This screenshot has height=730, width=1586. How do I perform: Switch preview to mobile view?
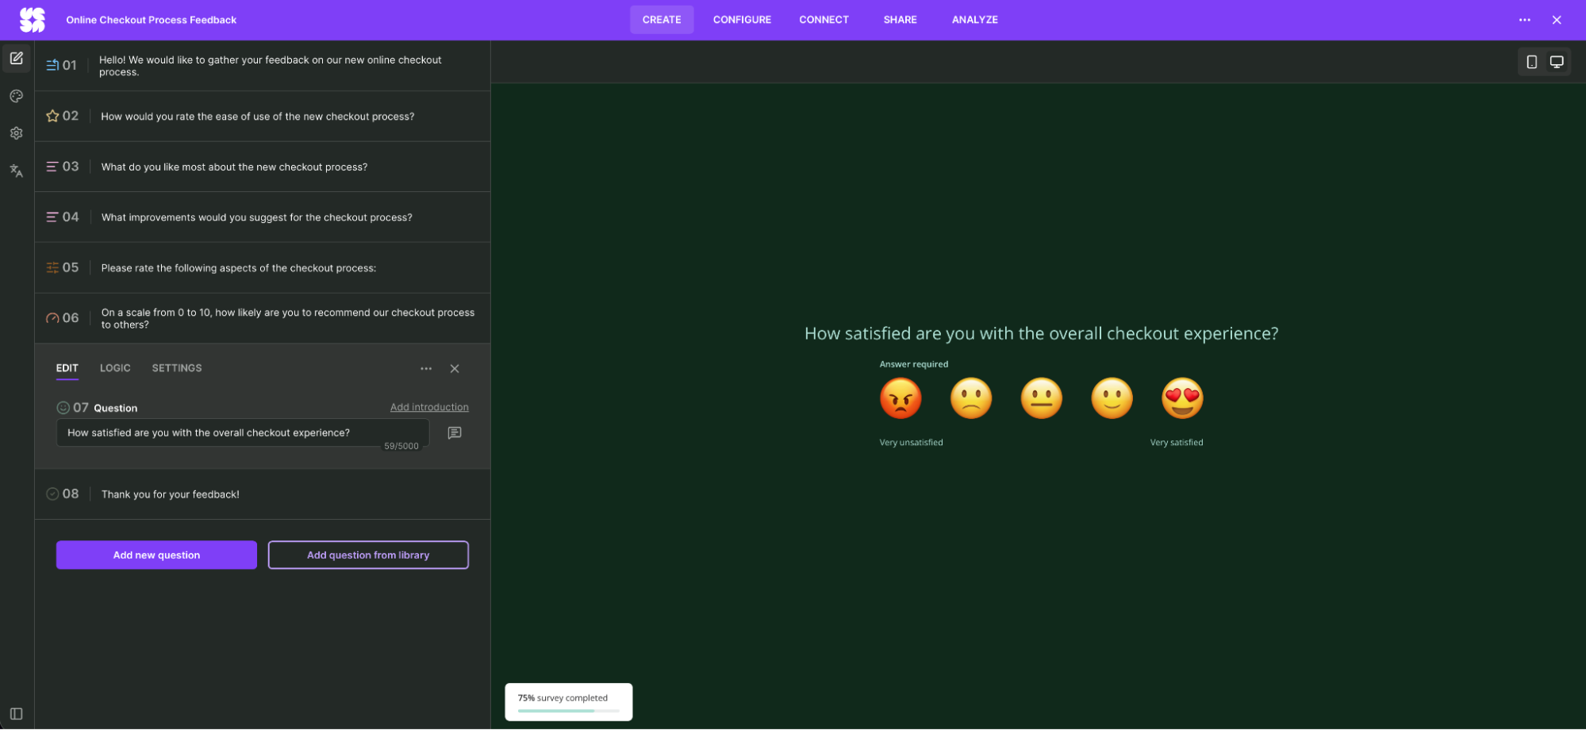coord(1531,61)
